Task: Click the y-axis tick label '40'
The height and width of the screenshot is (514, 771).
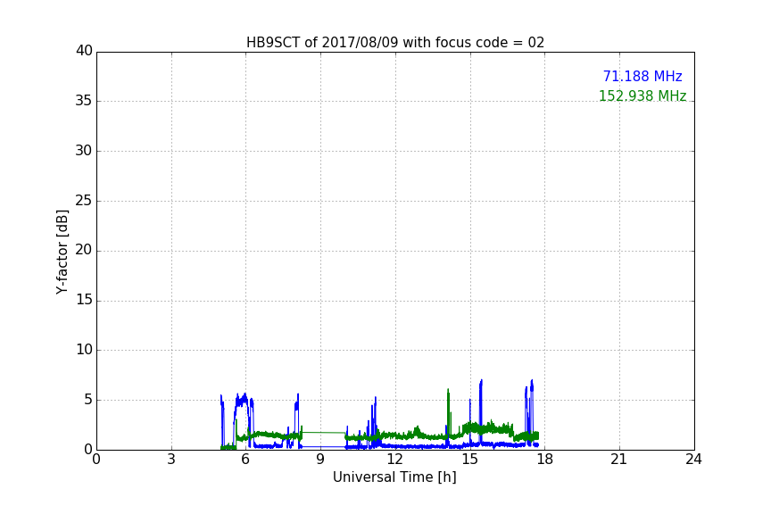Action: [84, 51]
